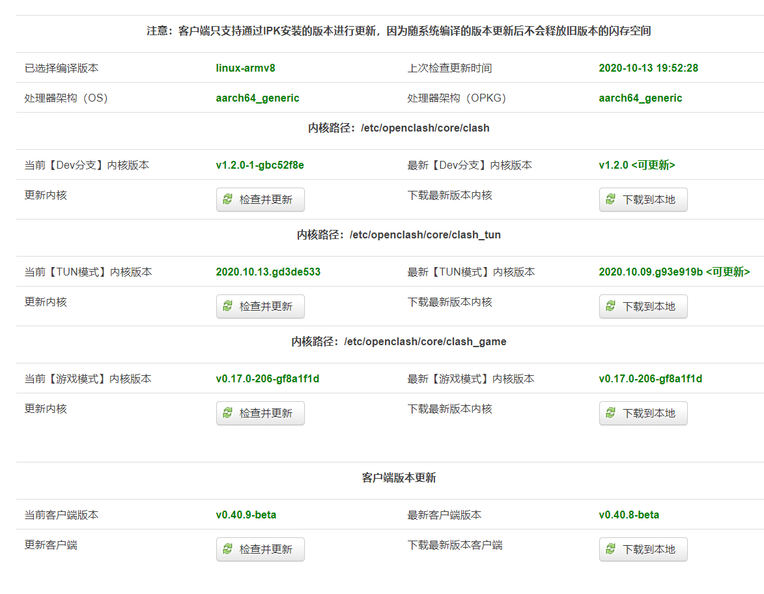Select aarch64_generic value for 处理器架构 (OS)
This screenshot has height=594, width=764.
(x=257, y=98)
